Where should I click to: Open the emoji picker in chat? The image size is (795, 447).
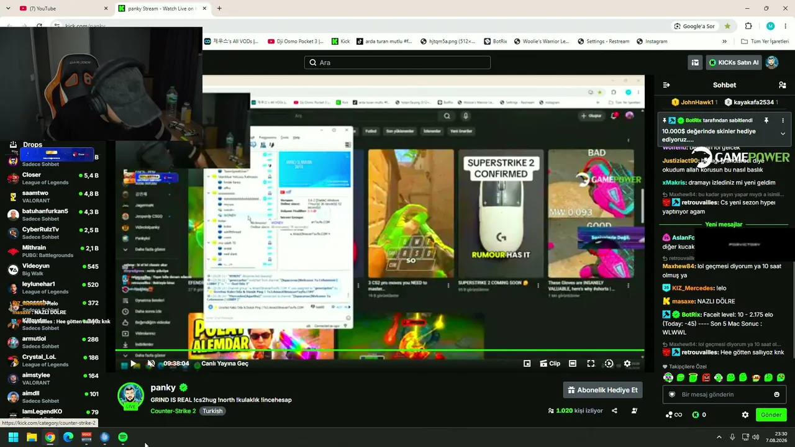click(x=776, y=394)
